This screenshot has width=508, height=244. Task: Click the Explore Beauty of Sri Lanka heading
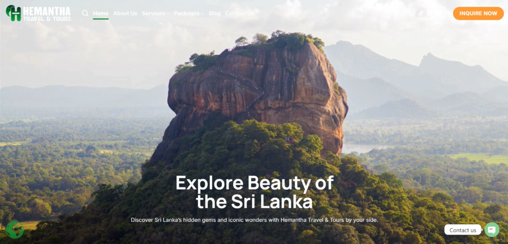[254, 192]
